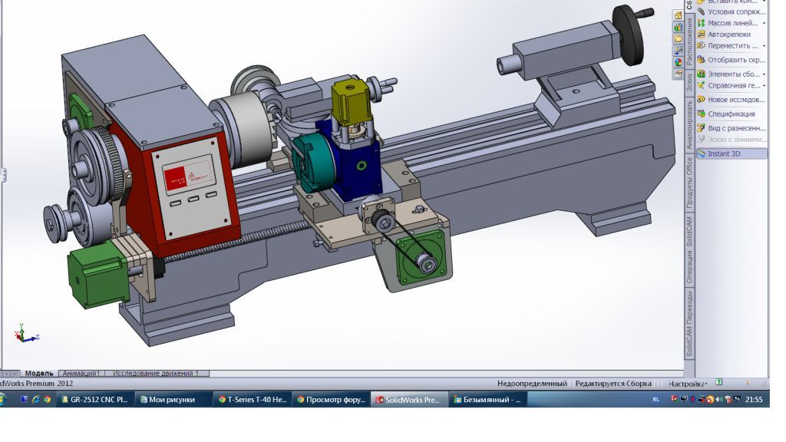This screenshot has width=786, height=442.
Task: Open GR-2512 CNC PL... taskbar window
Action: pos(94,399)
